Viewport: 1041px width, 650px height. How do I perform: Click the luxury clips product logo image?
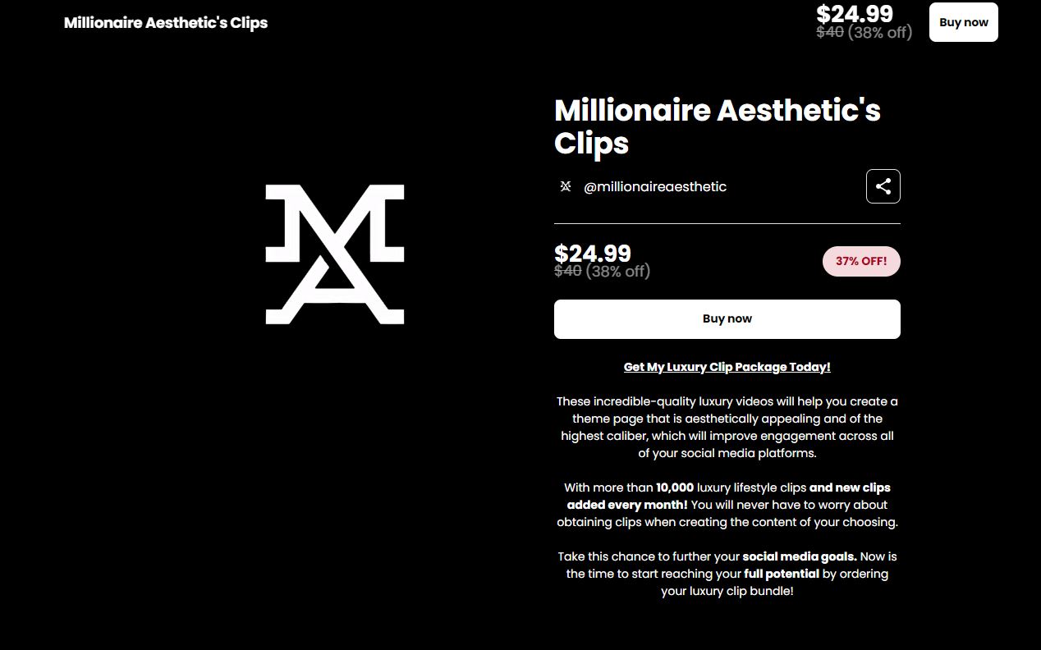pos(334,254)
